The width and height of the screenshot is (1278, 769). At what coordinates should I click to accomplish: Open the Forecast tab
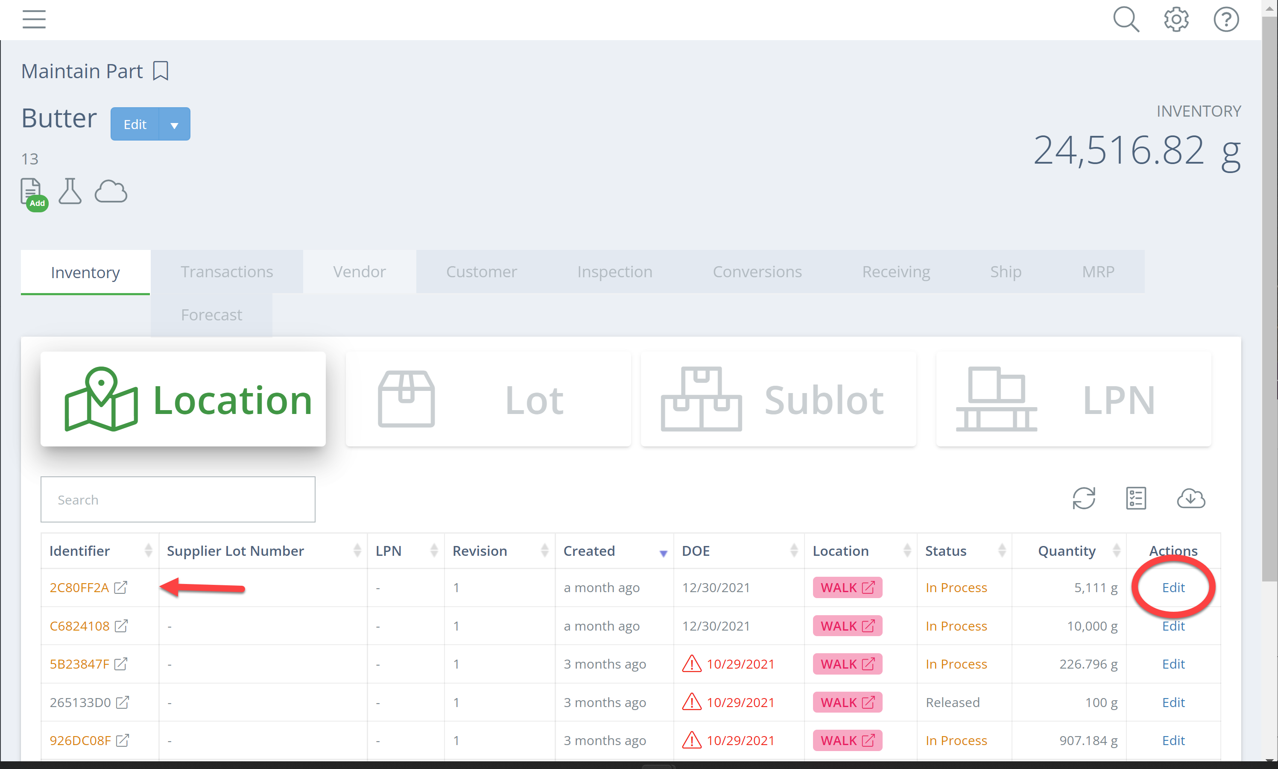coord(211,314)
